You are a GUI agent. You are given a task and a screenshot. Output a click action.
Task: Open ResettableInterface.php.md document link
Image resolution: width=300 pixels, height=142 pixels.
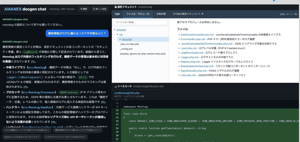click(x=197, y=66)
